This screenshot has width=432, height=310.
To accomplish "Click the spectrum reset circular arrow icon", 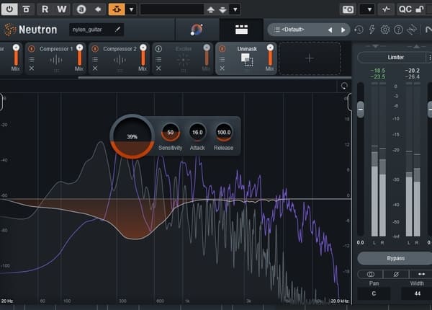I will click(344, 86).
